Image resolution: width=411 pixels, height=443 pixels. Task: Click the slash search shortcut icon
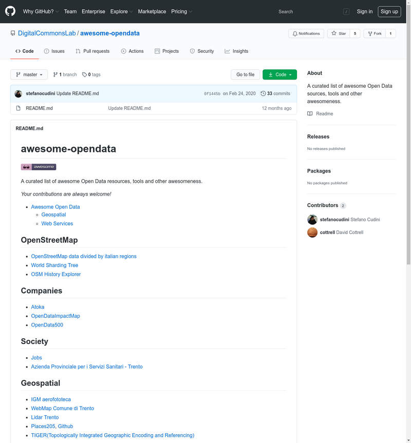point(346,12)
